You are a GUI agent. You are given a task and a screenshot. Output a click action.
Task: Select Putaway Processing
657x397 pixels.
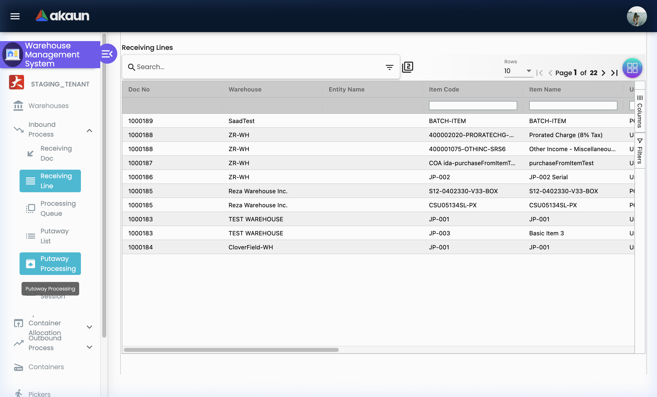point(50,263)
